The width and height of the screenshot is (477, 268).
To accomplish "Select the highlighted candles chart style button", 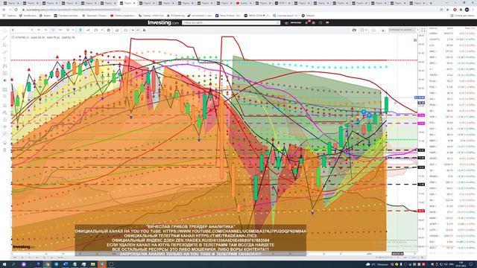I will coord(80,30).
